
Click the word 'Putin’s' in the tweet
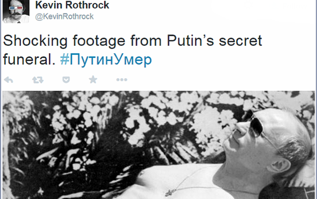tap(191, 41)
